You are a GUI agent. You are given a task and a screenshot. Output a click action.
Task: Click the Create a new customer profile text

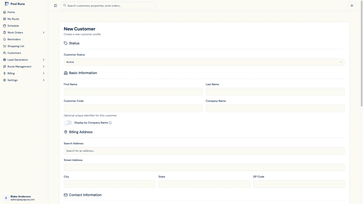coord(82,34)
